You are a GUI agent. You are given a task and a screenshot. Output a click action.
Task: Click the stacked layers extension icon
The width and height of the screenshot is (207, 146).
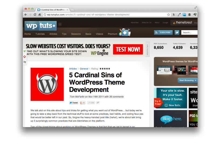[189, 15]
